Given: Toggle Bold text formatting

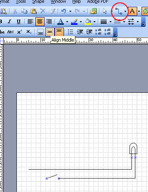Looking at the screenshot, I should click(x=1, y=22).
